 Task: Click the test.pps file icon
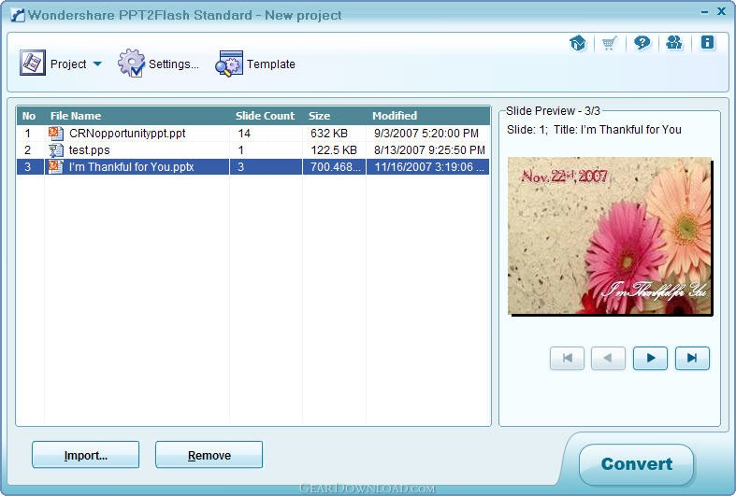[x=56, y=150]
